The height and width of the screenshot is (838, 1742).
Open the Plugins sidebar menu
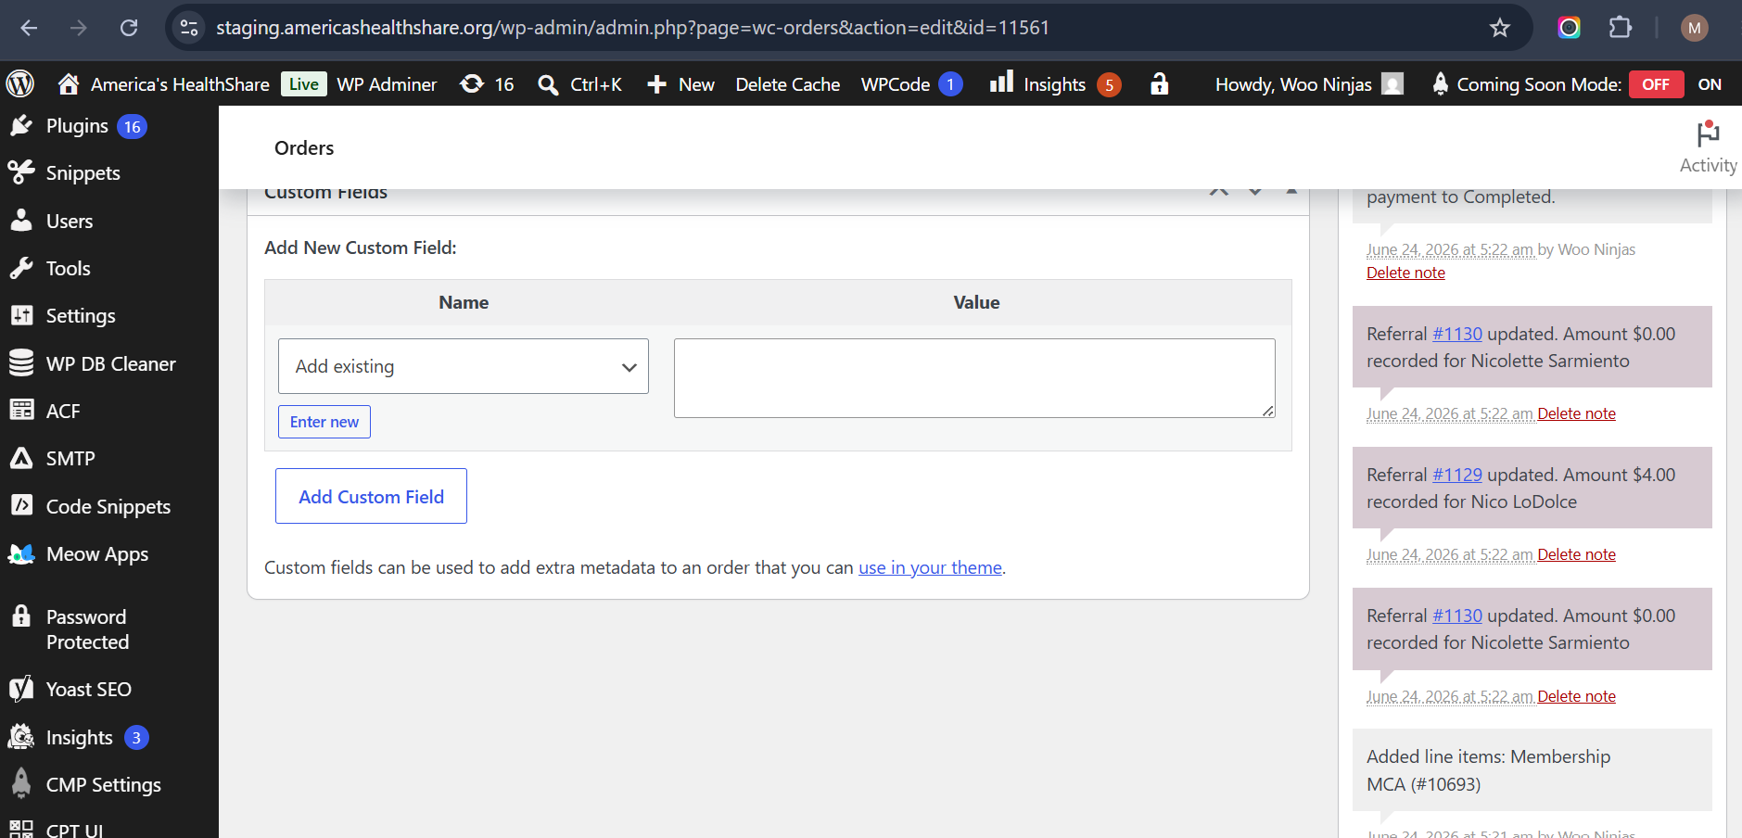(x=78, y=126)
